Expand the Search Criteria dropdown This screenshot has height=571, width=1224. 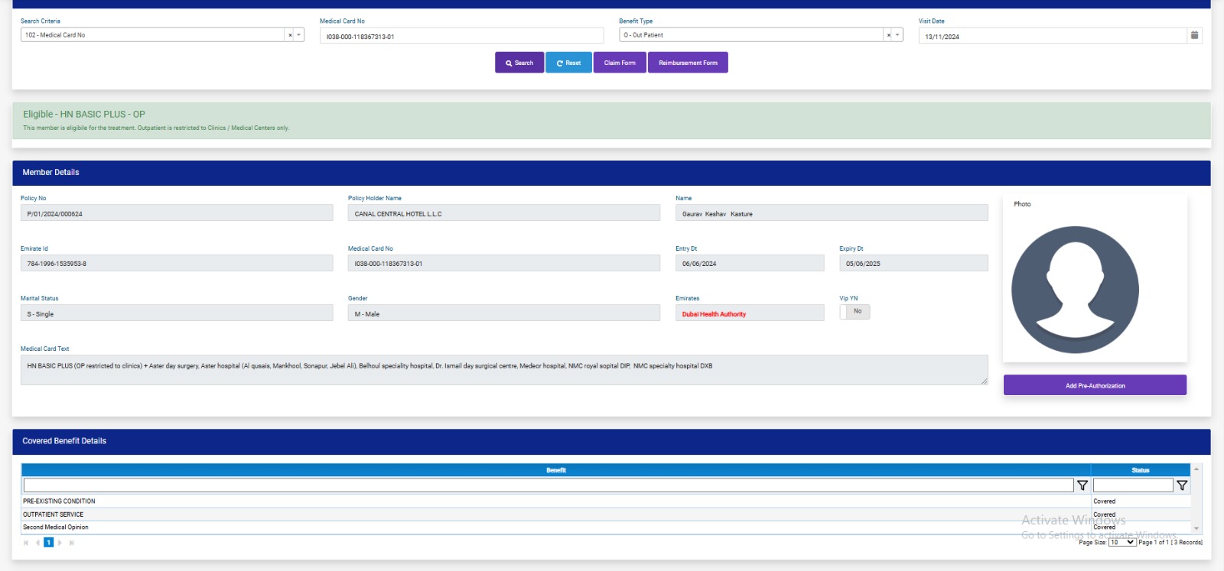click(x=298, y=35)
